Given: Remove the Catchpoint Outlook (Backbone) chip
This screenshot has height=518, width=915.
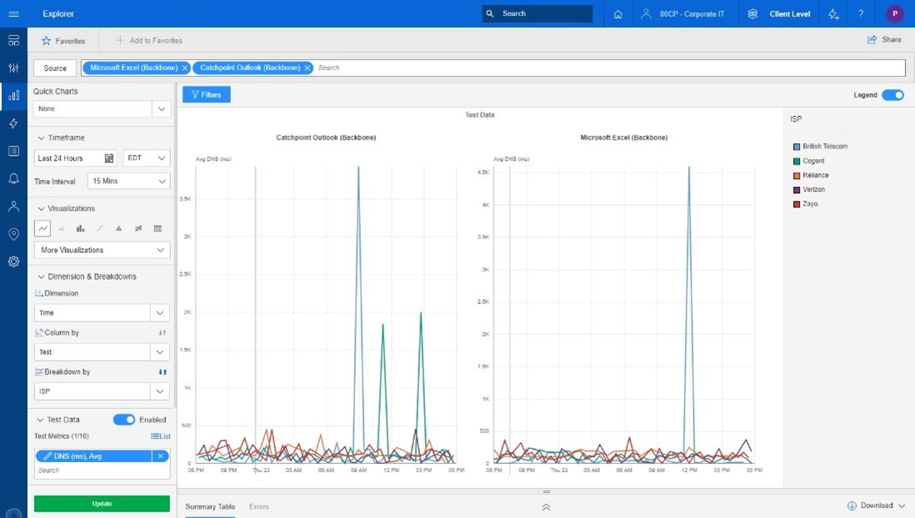Looking at the screenshot, I should [x=307, y=67].
